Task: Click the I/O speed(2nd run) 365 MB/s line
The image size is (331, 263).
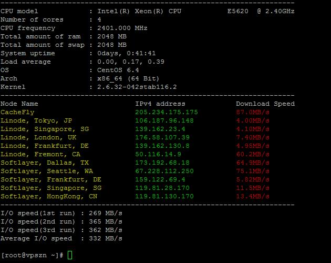Action: tap(61, 222)
